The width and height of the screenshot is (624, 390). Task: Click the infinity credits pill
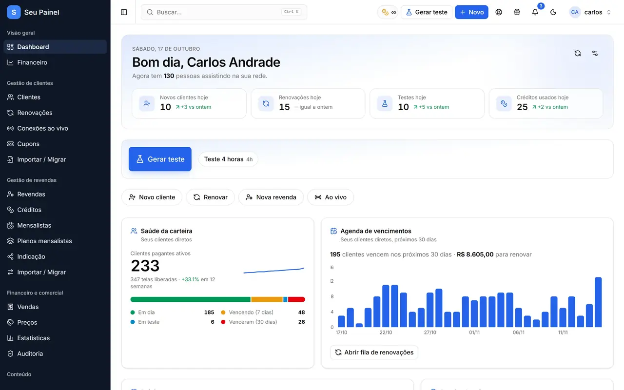tap(389, 12)
